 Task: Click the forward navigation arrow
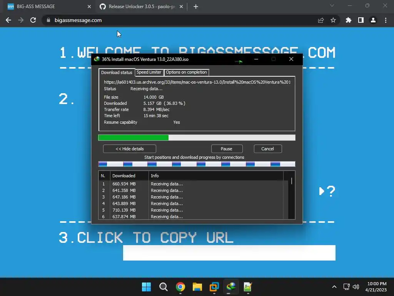coord(21,20)
